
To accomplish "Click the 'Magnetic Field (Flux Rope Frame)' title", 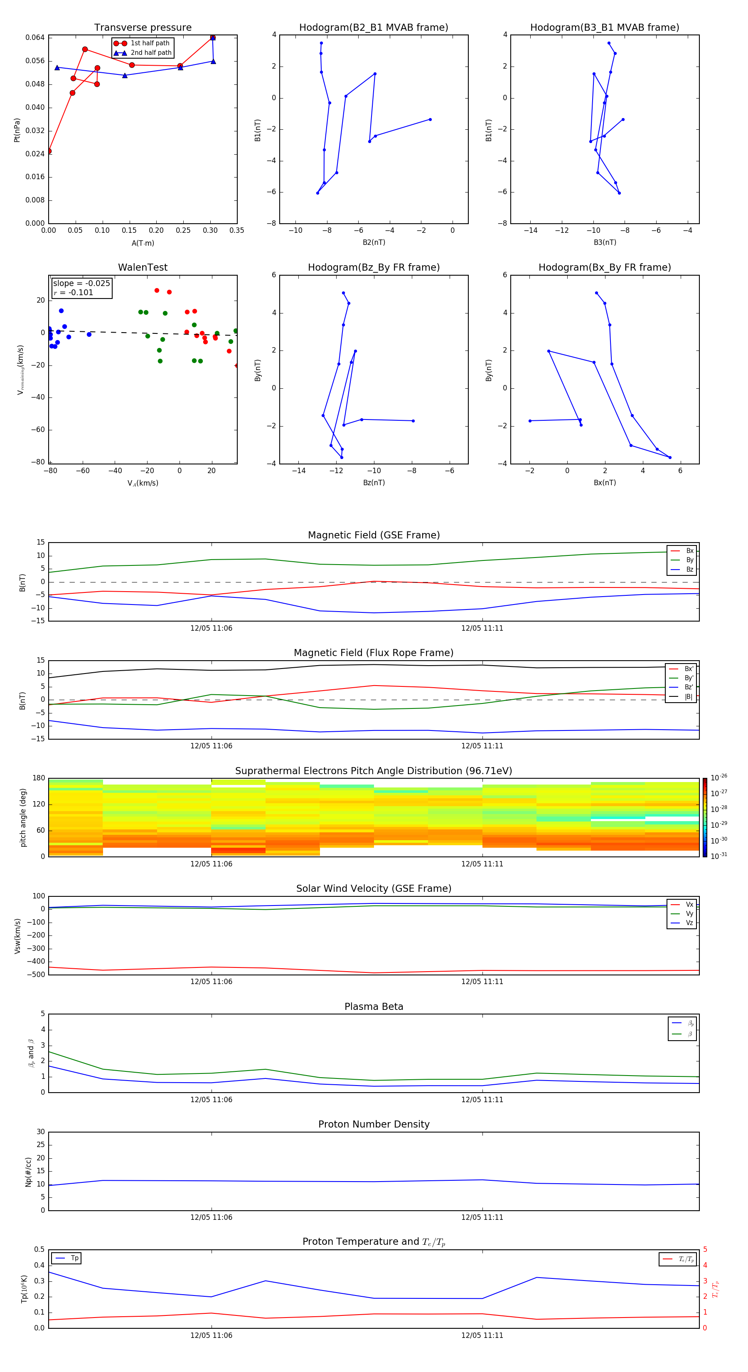I will tap(374, 653).
